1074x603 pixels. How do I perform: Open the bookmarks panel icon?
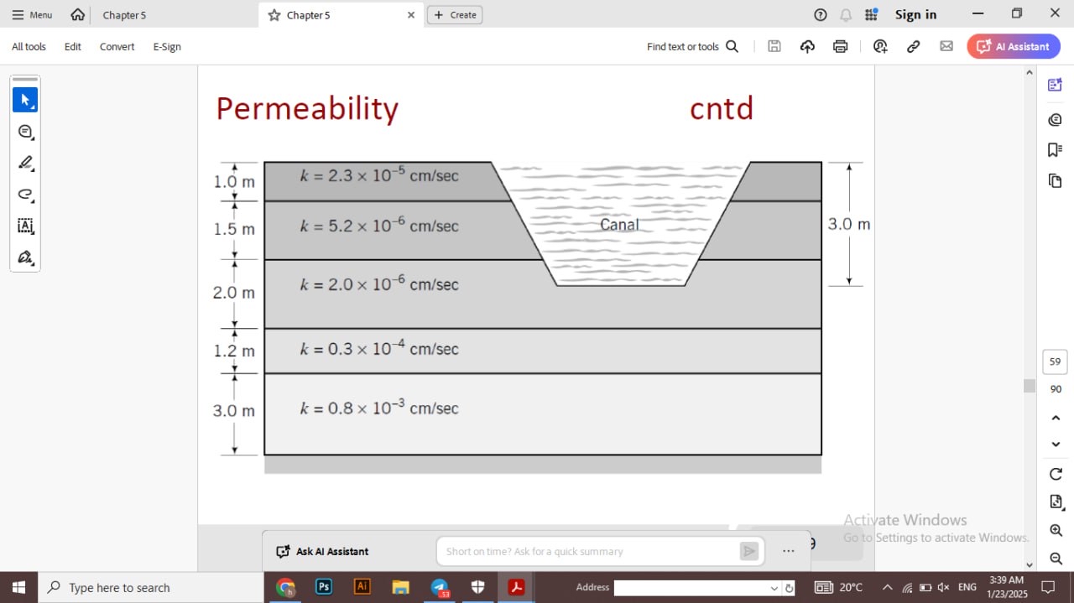pyautogui.click(x=1056, y=149)
